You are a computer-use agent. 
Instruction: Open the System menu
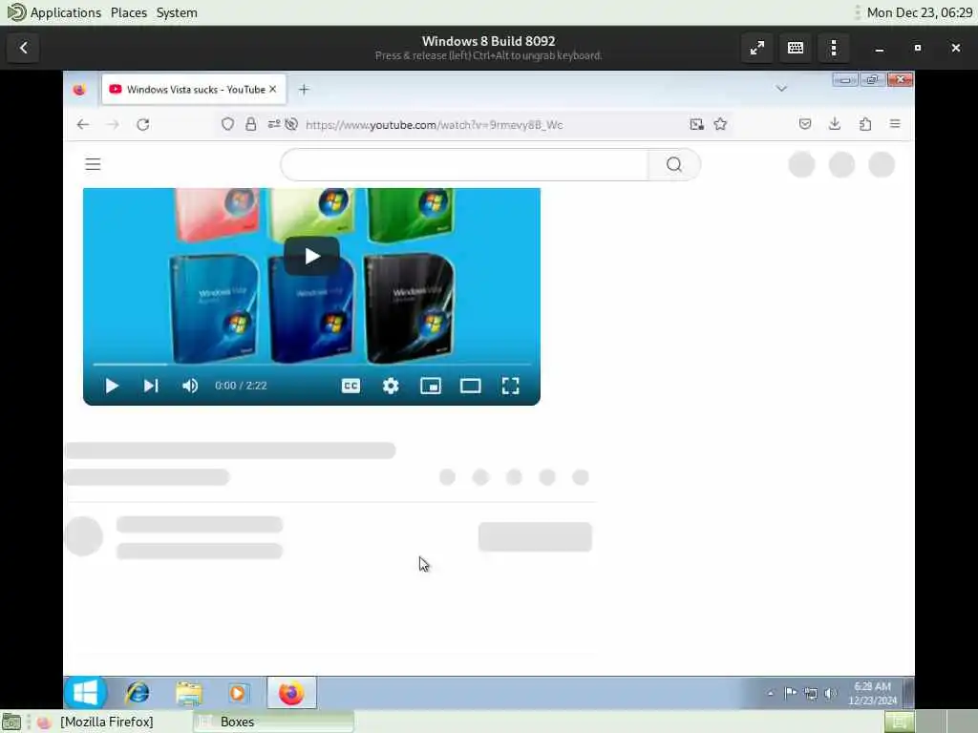[x=177, y=12]
